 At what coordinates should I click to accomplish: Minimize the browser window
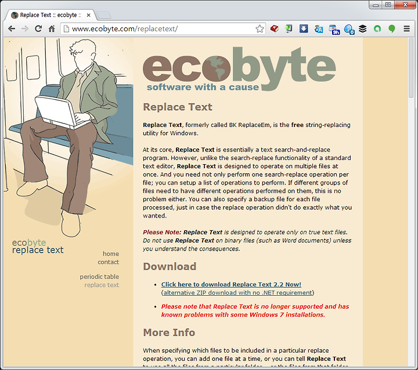[376, 5]
